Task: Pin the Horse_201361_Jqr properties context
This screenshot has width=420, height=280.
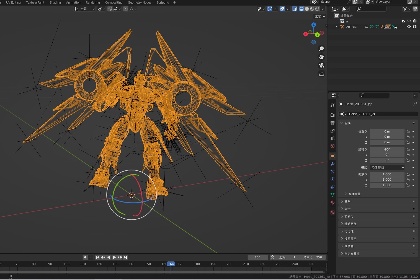Action: tap(415, 104)
